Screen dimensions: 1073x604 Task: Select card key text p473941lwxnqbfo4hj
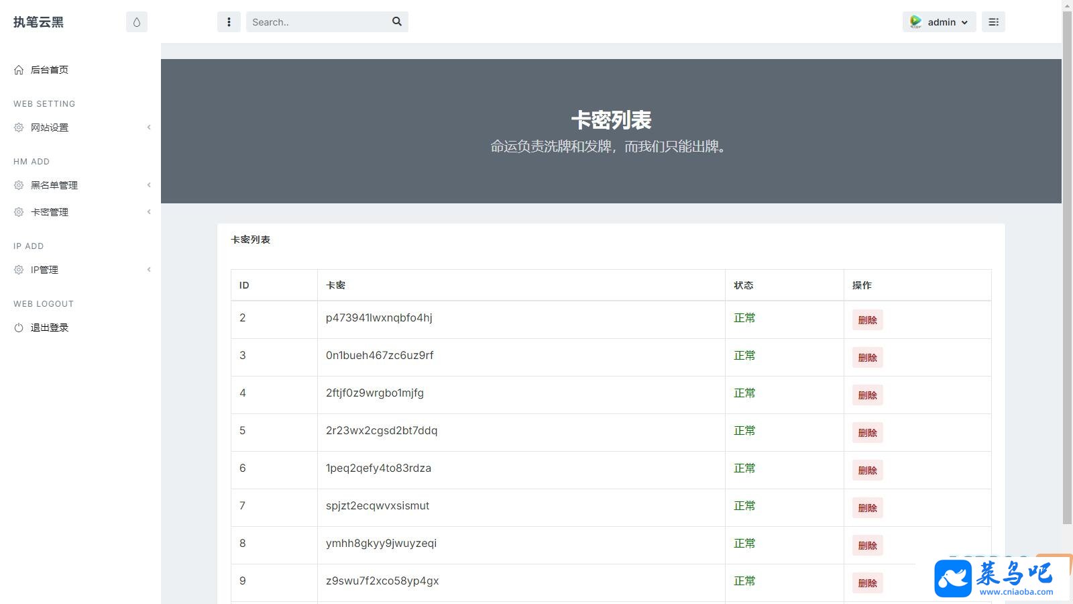point(379,317)
